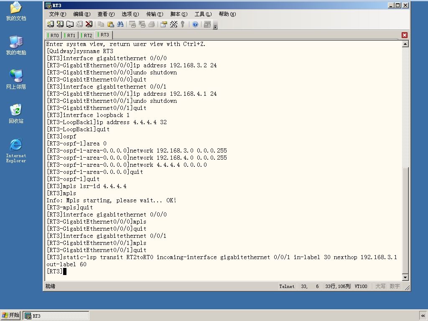Click the SecureCRT icon in title bar

point(48,5)
